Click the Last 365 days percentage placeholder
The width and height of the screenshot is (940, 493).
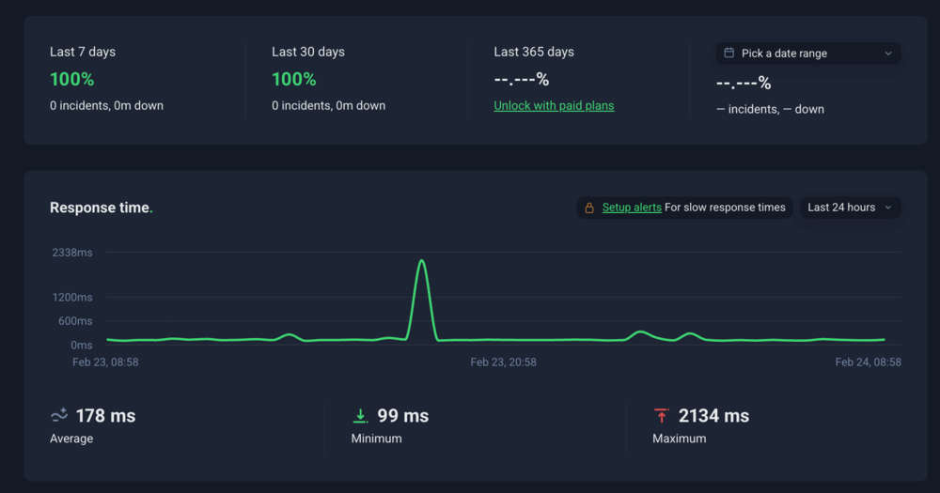522,80
